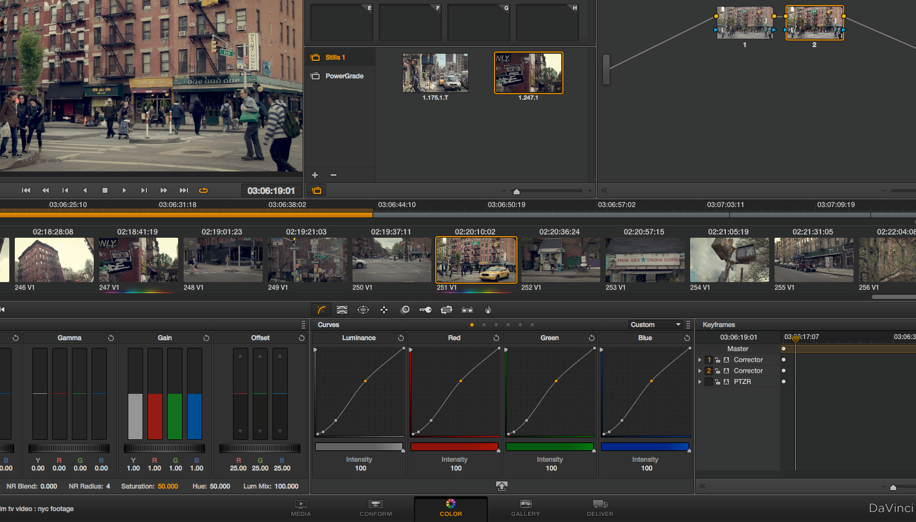The height and width of the screenshot is (522, 916).
Task: Toggle the loop playback button
Action: 203,190
